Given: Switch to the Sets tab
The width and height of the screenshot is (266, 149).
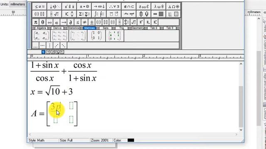Looking at the screenshot, I should pyautogui.click(x=105, y=28).
